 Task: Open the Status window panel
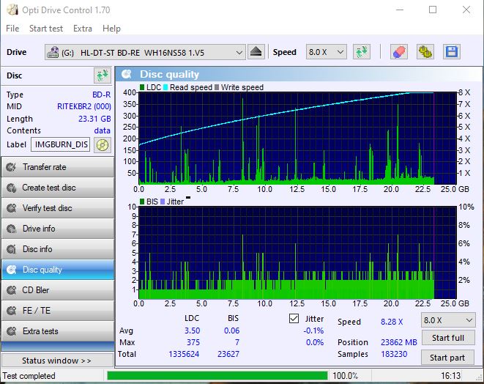(x=57, y=361)
